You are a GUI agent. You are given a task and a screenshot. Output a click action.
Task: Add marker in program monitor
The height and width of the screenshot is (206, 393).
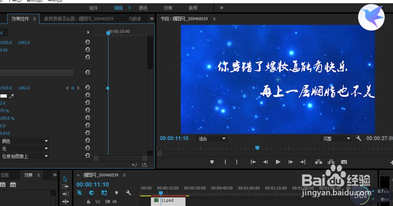(212, 162)
